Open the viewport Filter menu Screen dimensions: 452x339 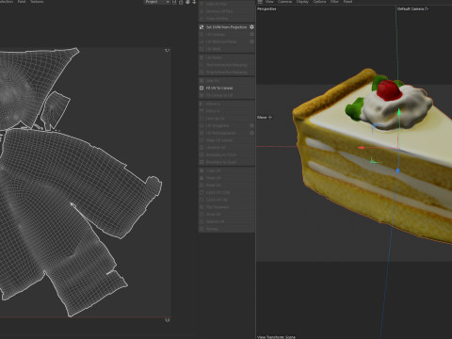(x=334, y=2)
